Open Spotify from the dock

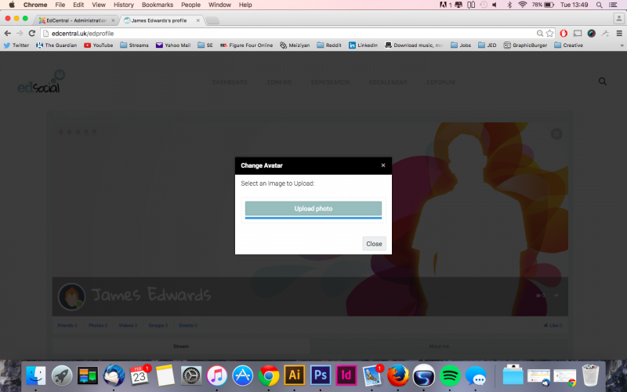pos(449,375)
